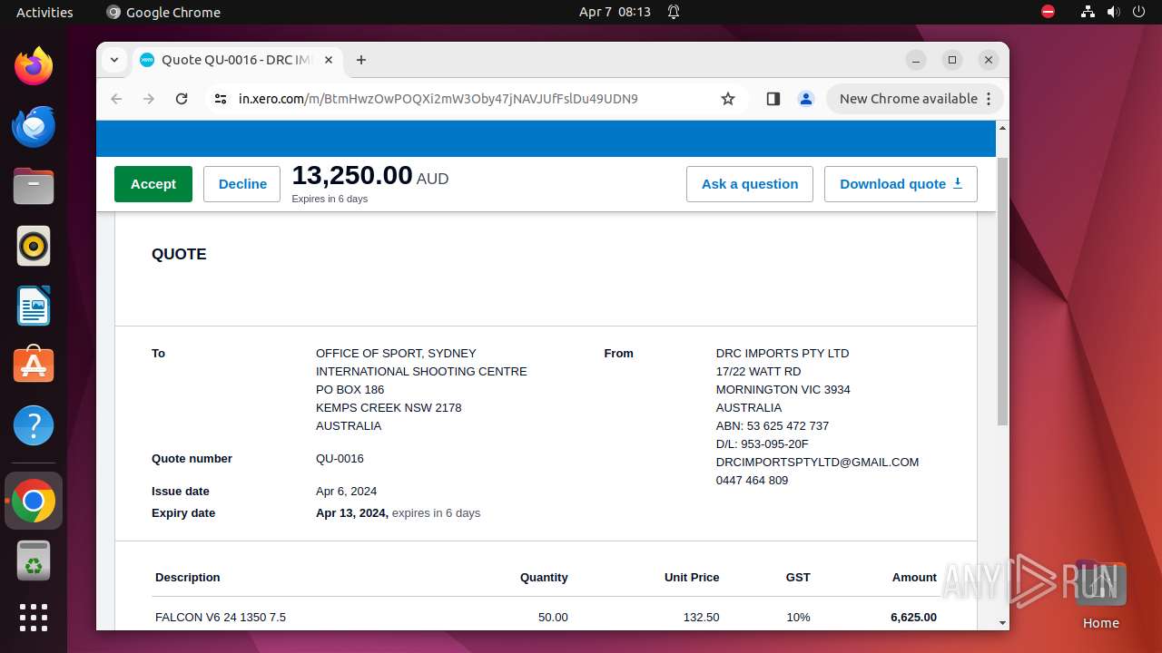Click the red do-not-disturb indicator icon
Image resolution: width=1162 pixels, height=653 pixels.
tap(1049, 12)
